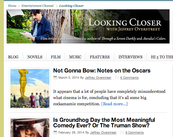
Task: Open Jeffrey Overstreet author link on Oscars post
Action: (98, 78)
